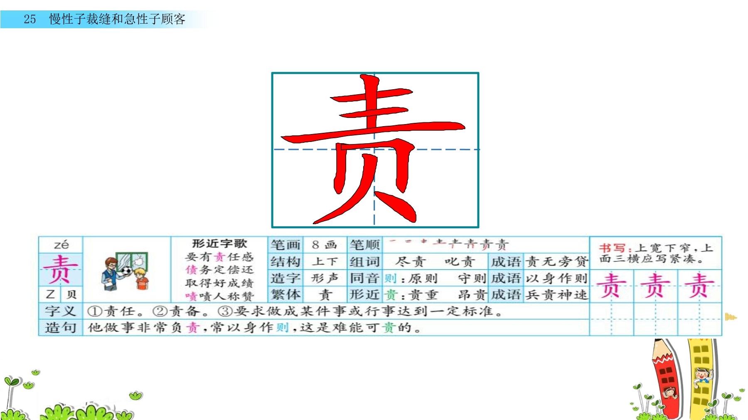Click the 造句 row label
Screen dimensions: 748x420
pos(61,327)
